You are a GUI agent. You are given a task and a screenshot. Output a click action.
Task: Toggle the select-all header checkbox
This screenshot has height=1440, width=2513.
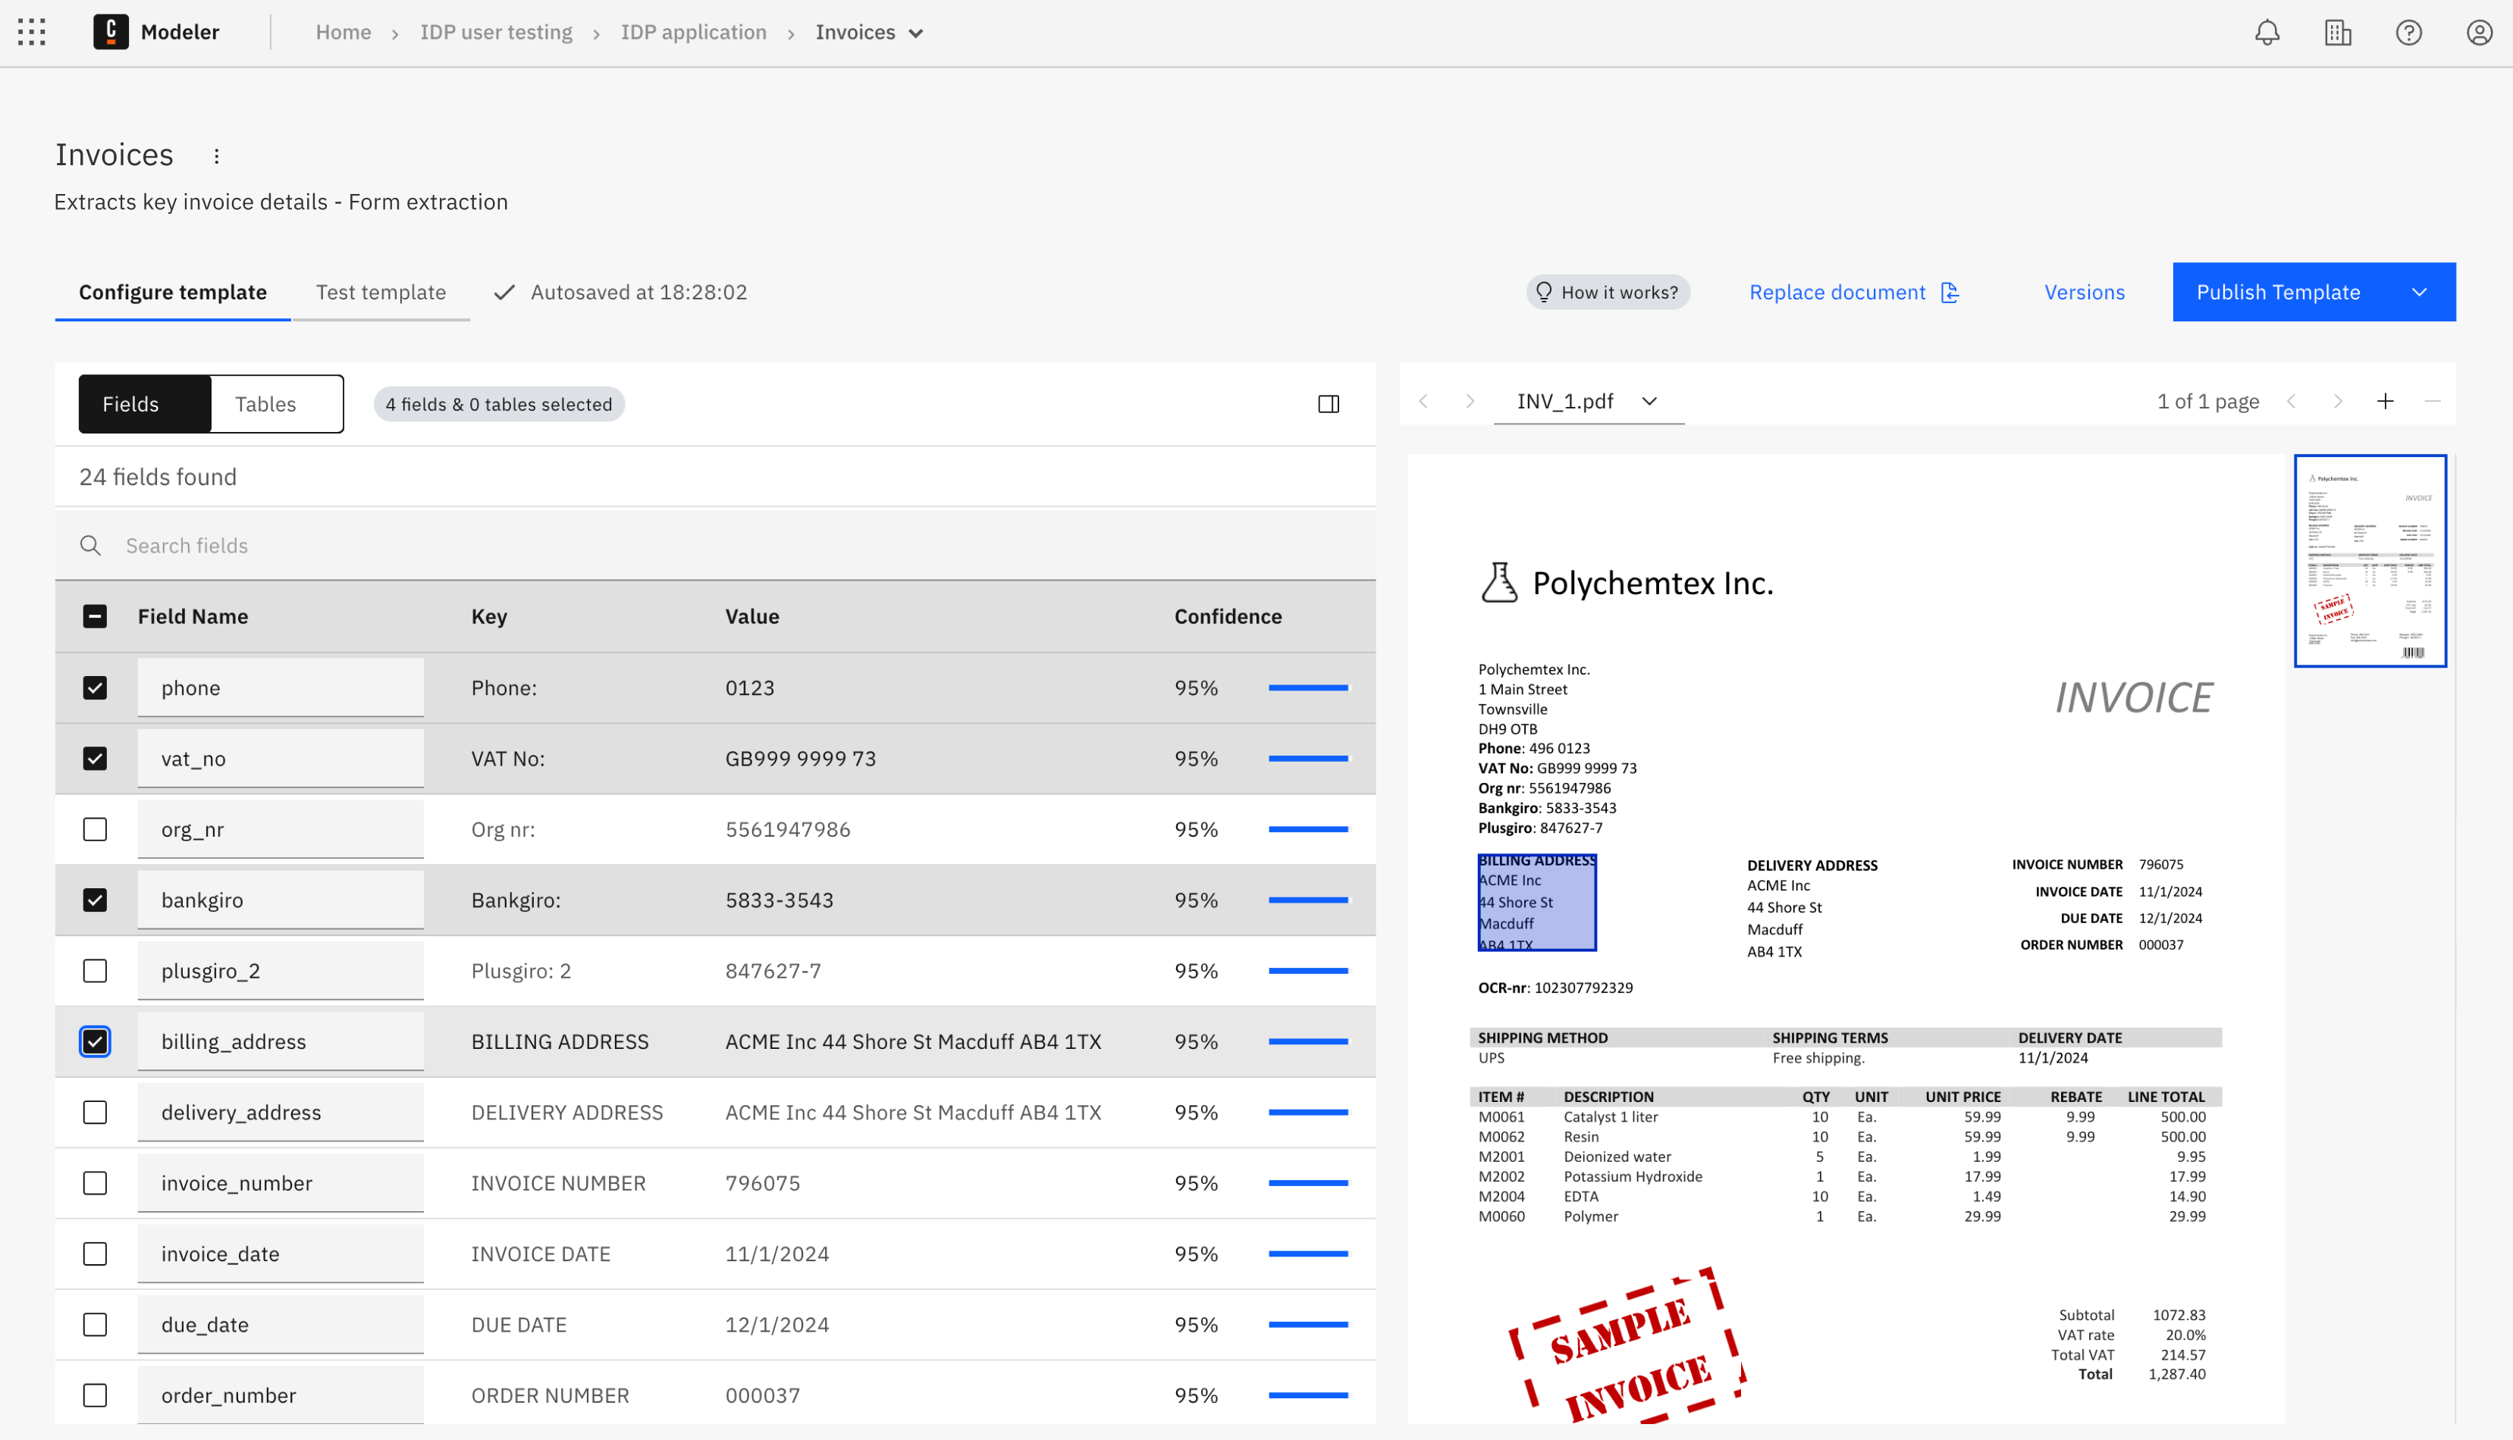[95, 616]
